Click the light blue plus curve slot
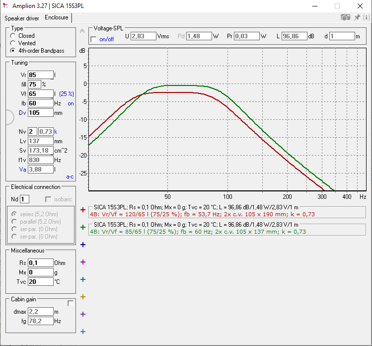Image resolution: width=372 pixels, height=346 pixels. click(83, 332)
